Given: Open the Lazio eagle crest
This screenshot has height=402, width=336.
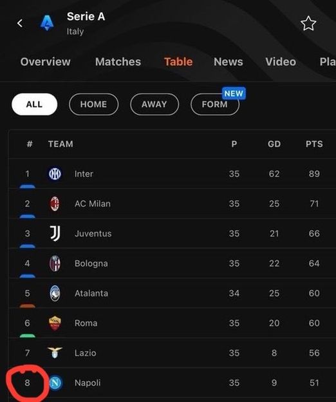Looking at the screenshot, I should pyautogui.click(x=55, y=353).
